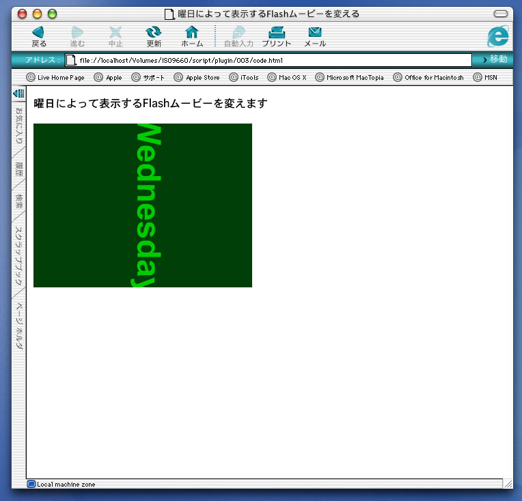Go to Home (ホーム) icon
Image resolution: width=522 pixels, height=501 pixels.
(192, 32)
